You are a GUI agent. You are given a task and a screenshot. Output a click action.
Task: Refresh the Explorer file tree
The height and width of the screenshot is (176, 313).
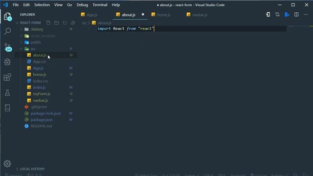[65, 23]
